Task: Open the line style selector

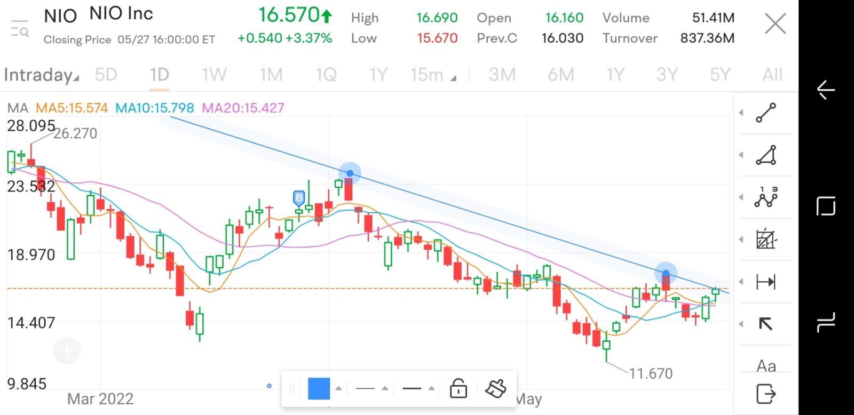Action: tap(418, 388)
